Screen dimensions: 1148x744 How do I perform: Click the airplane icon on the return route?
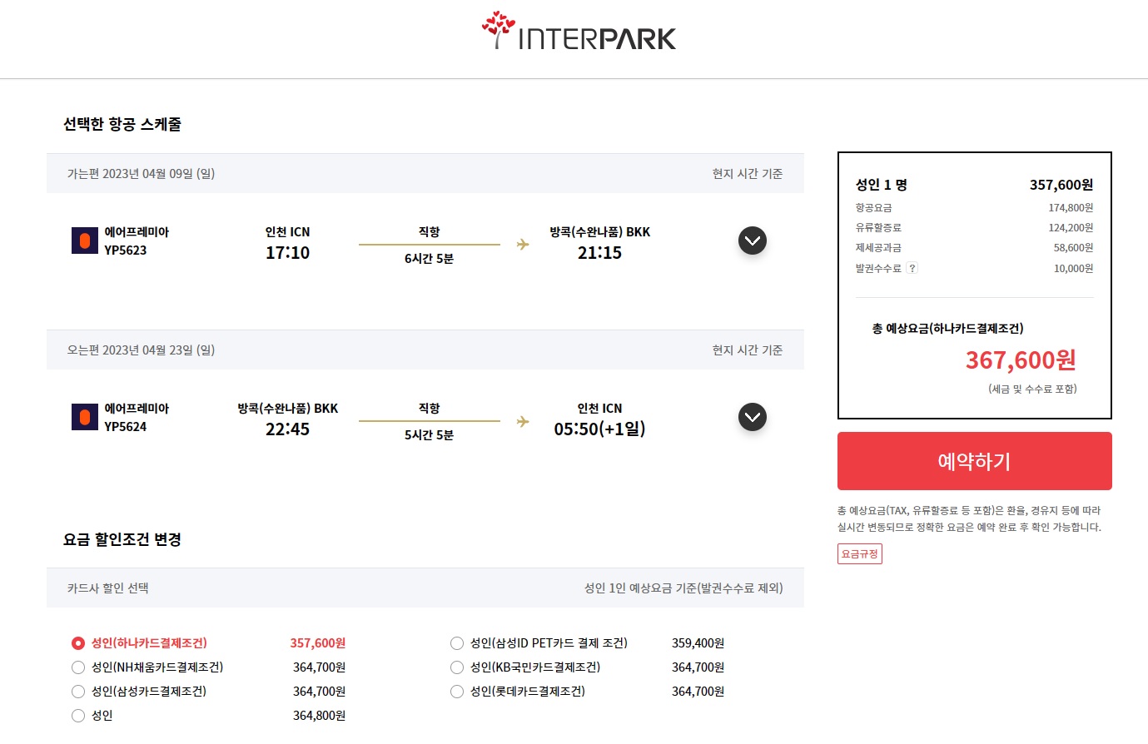523,421
